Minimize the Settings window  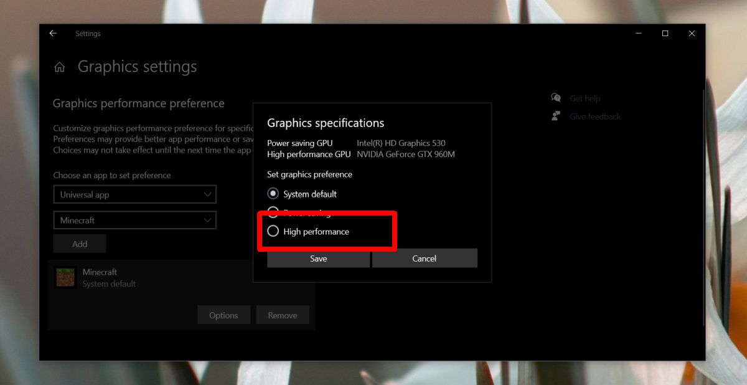637,33
